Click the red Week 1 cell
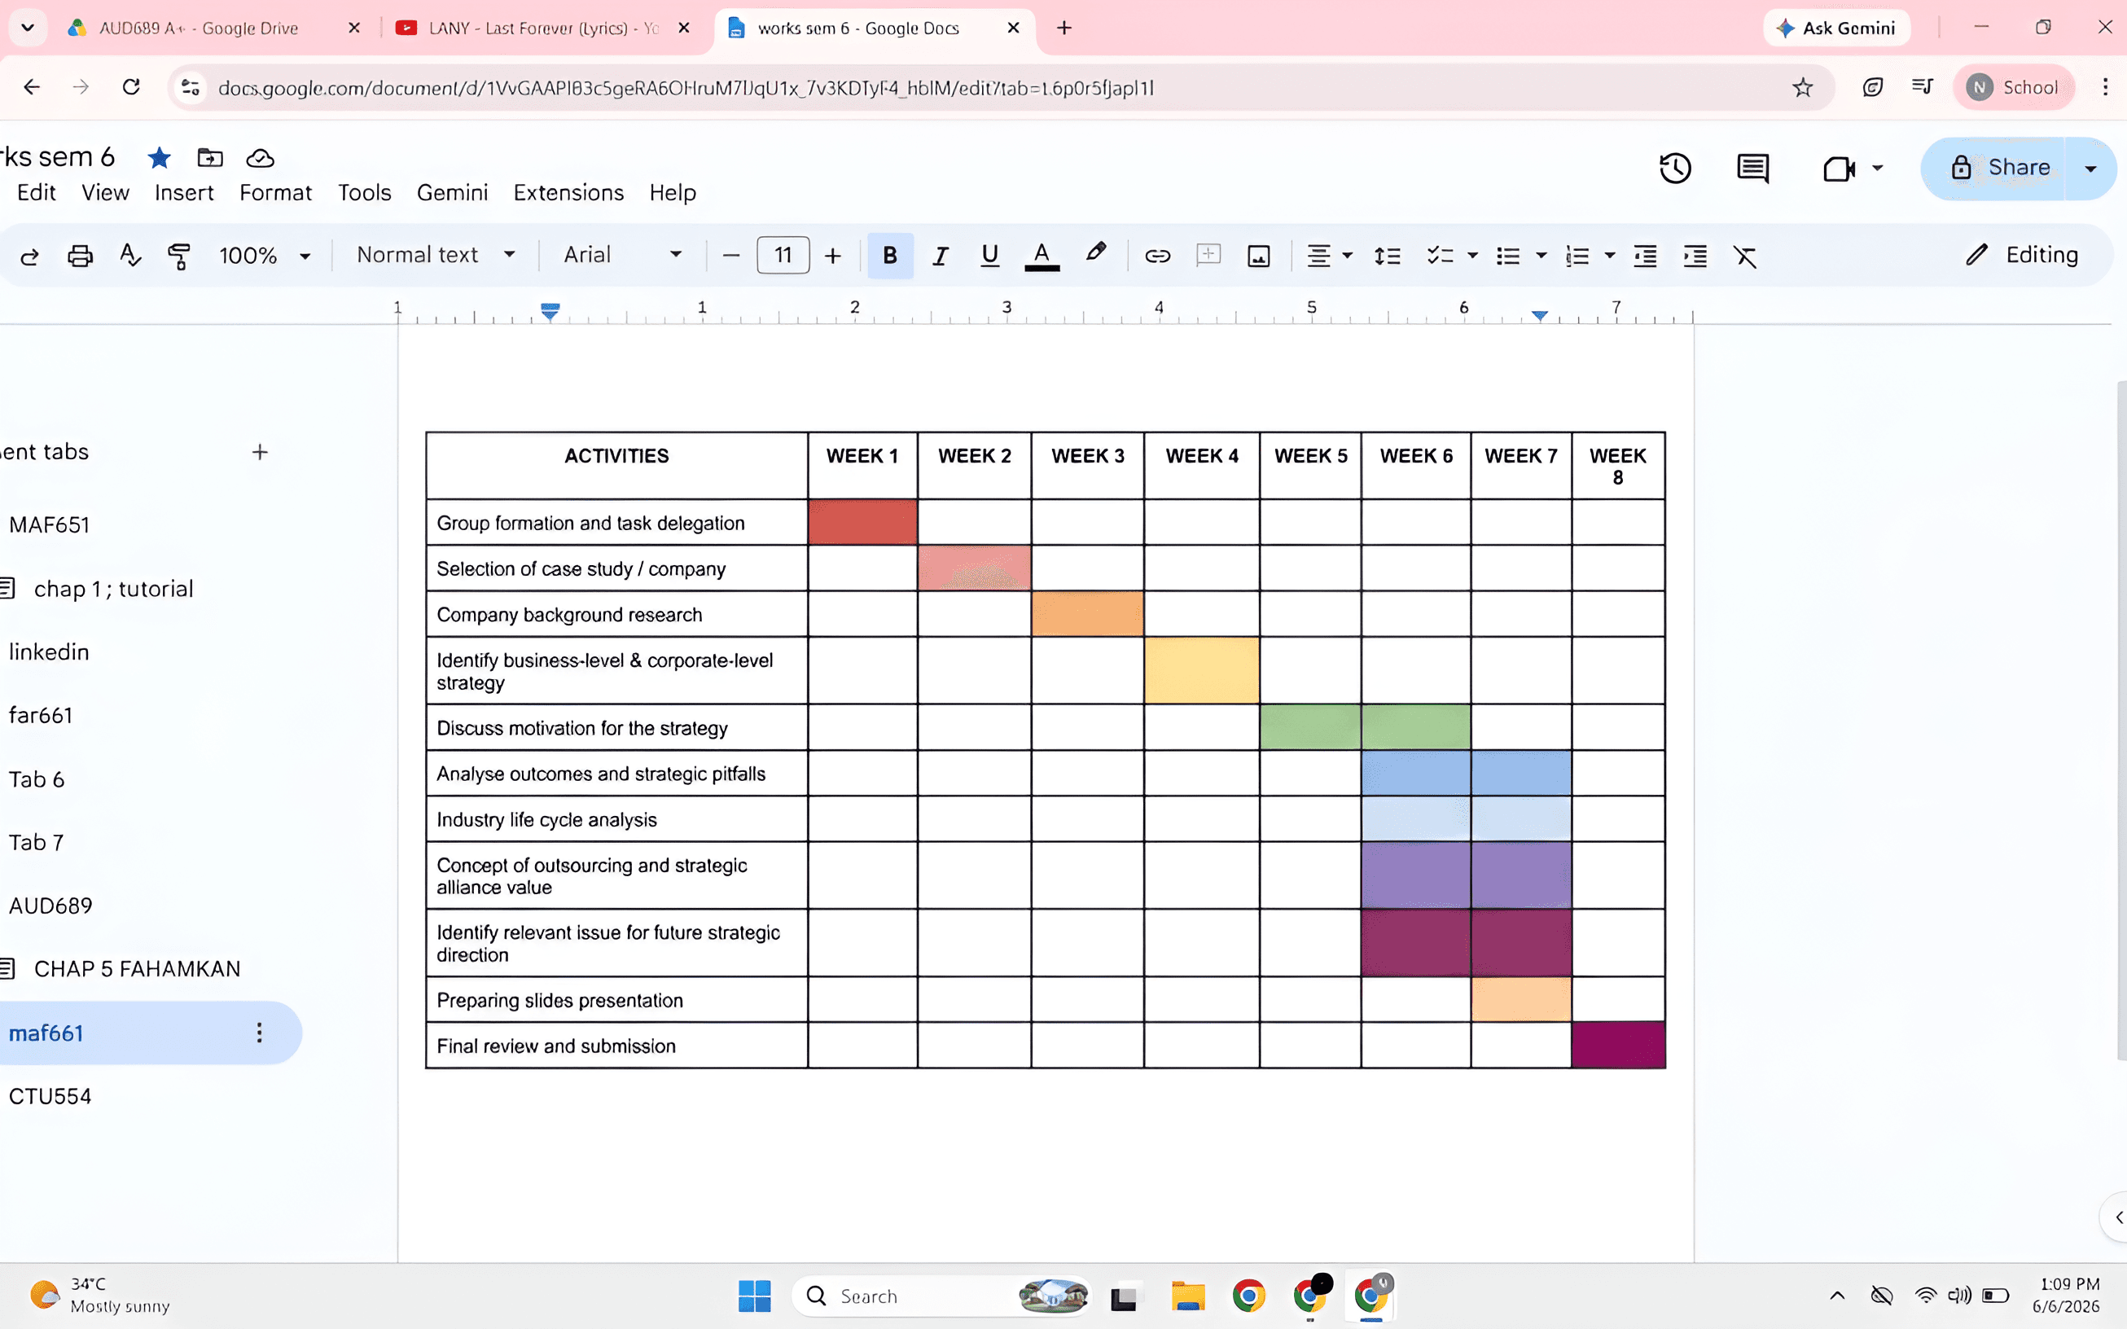Viewport: 2127px width, 1329px height. [862, 522]
